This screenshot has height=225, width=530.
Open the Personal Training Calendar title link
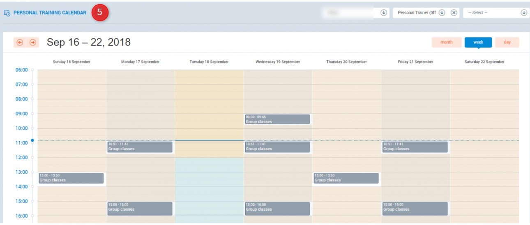point(50,13)
